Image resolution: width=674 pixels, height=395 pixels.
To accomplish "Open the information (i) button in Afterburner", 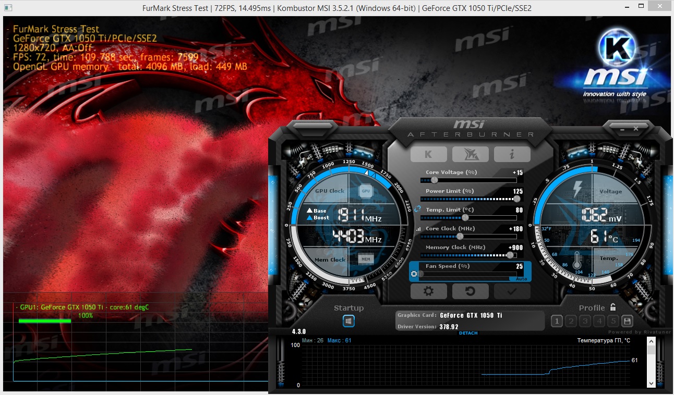I will pyautogui.click(x=512, y=154).
